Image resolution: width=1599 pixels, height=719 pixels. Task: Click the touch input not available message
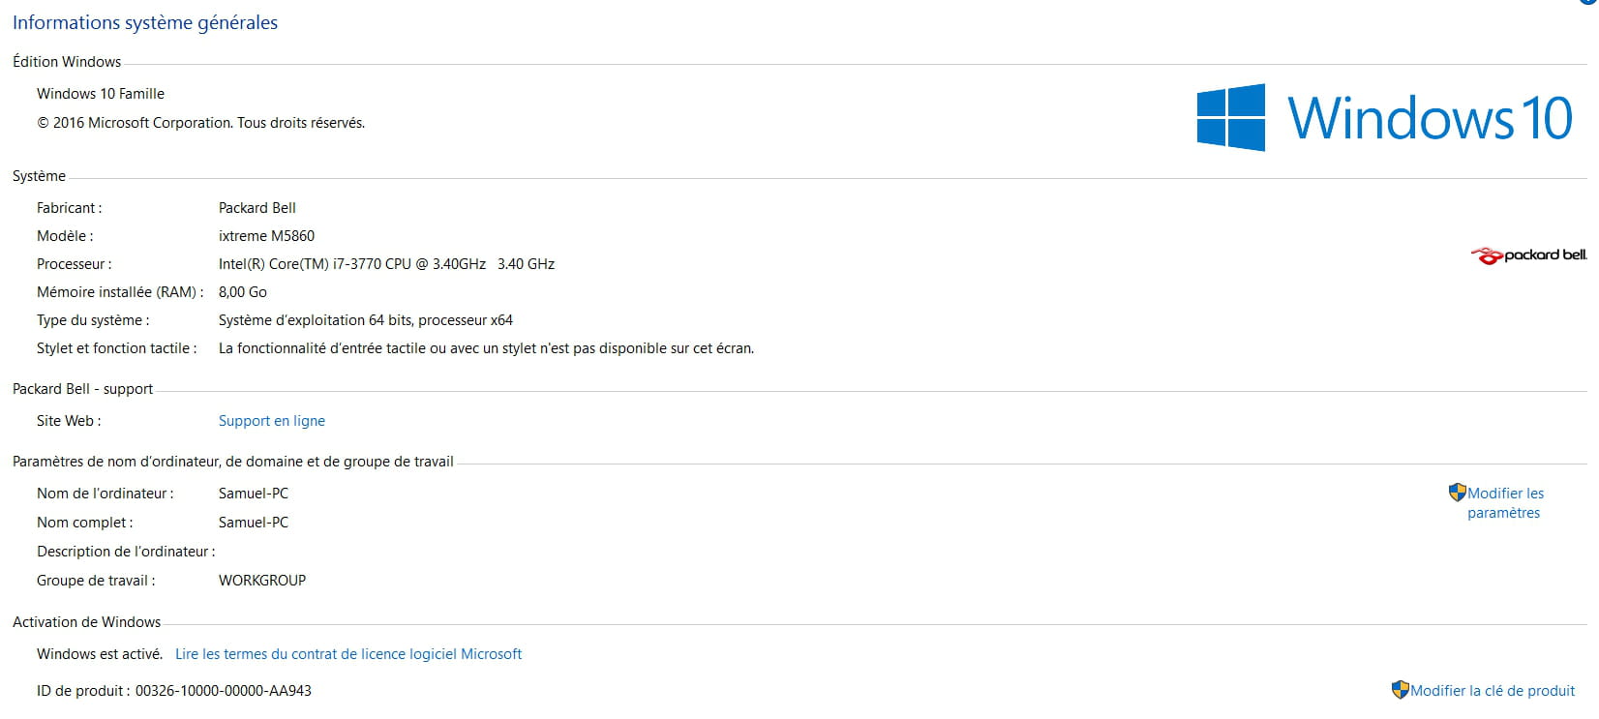[486, 348]
